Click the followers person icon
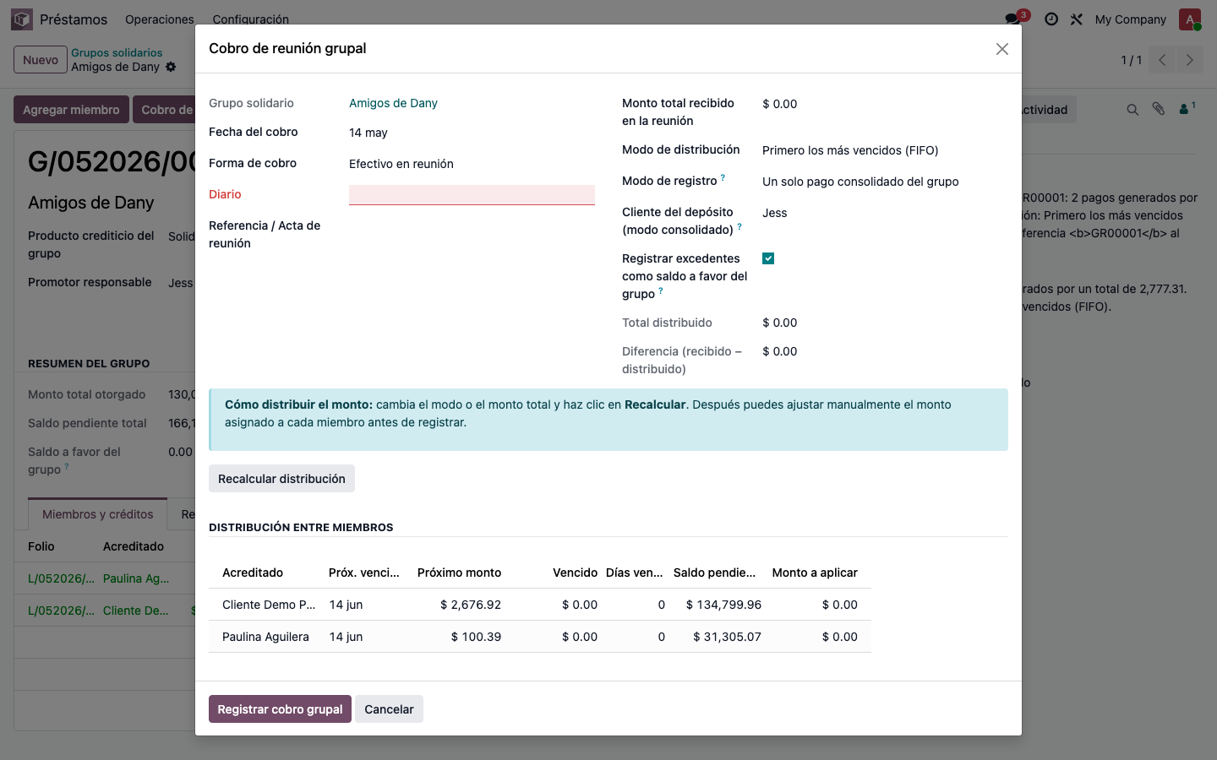 pos(1187,108)
